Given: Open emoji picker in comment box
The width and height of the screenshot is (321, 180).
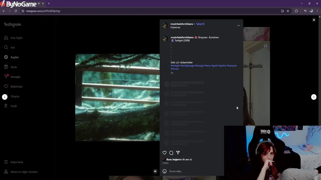Looking at the screenshot, I should (x=165, y=171).
